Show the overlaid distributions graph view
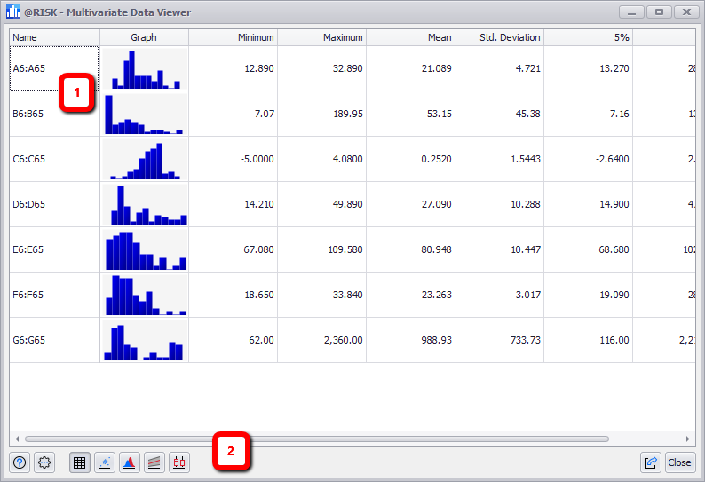 point(130,462)
